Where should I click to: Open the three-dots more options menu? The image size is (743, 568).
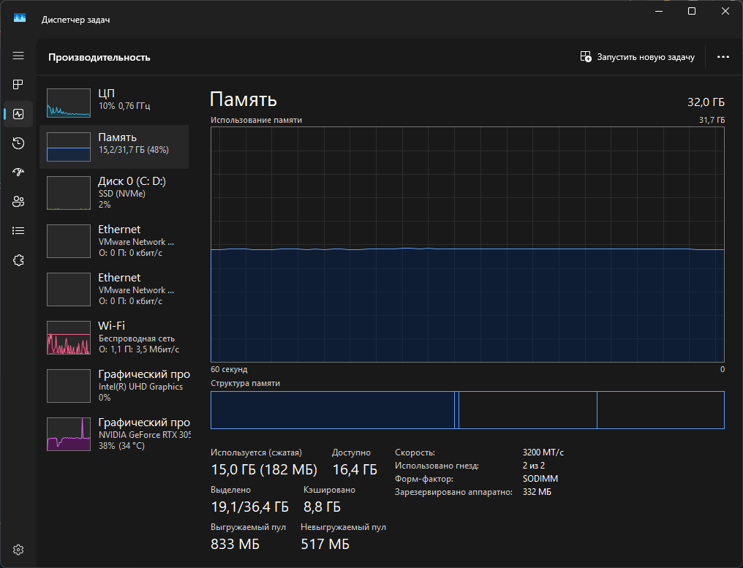tap(723, 57)
